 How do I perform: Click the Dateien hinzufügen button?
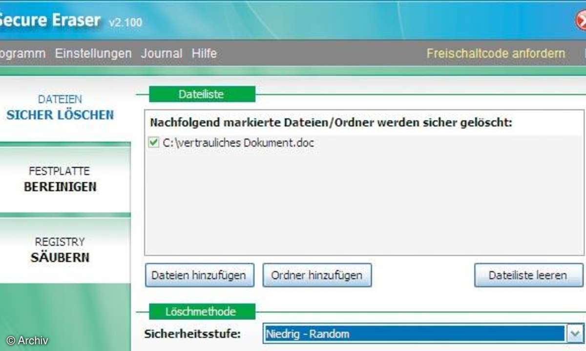[x=199, y=275]
